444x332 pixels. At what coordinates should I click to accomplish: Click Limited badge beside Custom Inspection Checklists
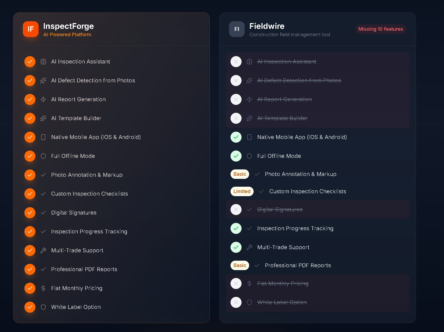click(x=242, y=191)
